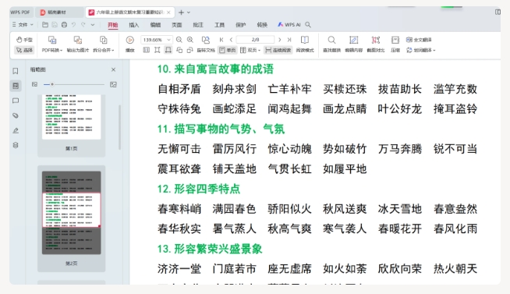
Task: Open the Split and merge (拆分合并) dropdown
Action: point(104,44)
